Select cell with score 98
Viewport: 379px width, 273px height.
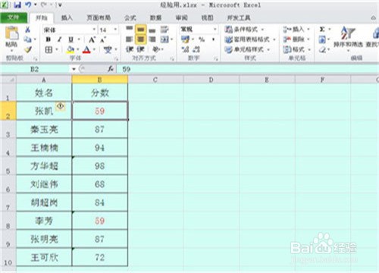[x=100, y=166]
